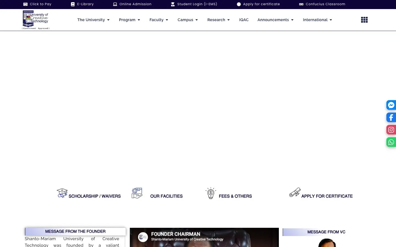Click the graduation cap scholarship icon
The width and height of the screenshot is (396, 247).
(x=62, y=193)
